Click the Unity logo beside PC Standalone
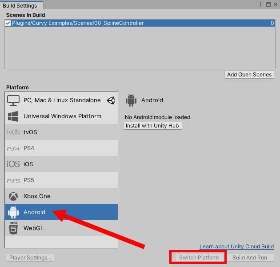Screen dimensions: 280x267 (x=111, y=100)
